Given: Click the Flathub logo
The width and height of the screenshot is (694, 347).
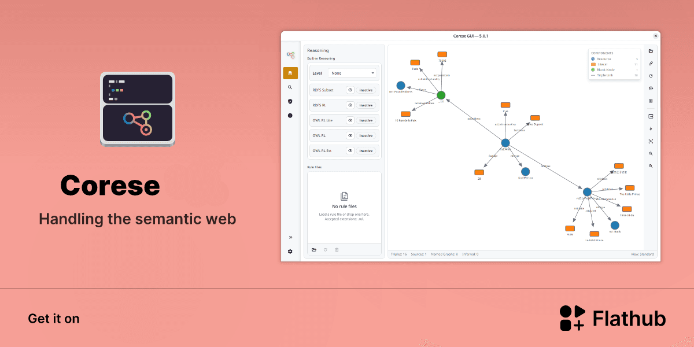Looking at the screenshot, I should click(x=612, y=318).
